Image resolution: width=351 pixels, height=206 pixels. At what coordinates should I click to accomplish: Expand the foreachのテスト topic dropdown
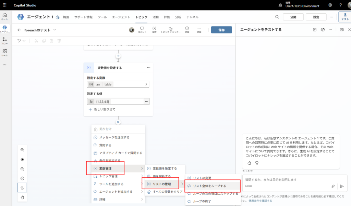55,30
